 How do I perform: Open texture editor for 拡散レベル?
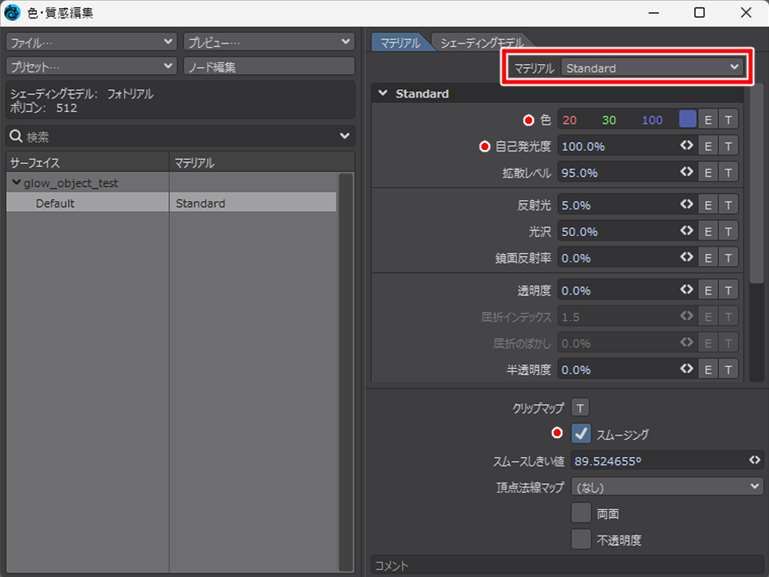tap(728, 172)
